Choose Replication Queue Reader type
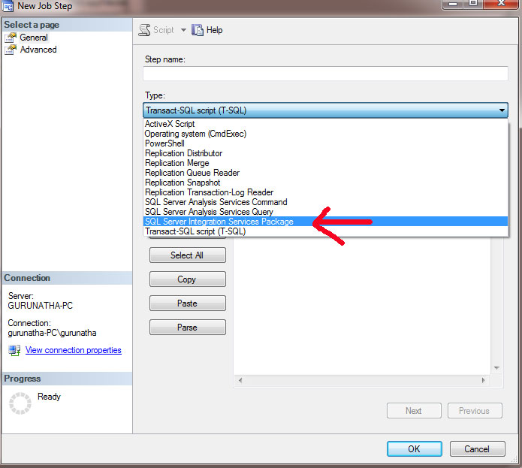This screenshot has height=468, width=522. (x=325, y=173)
